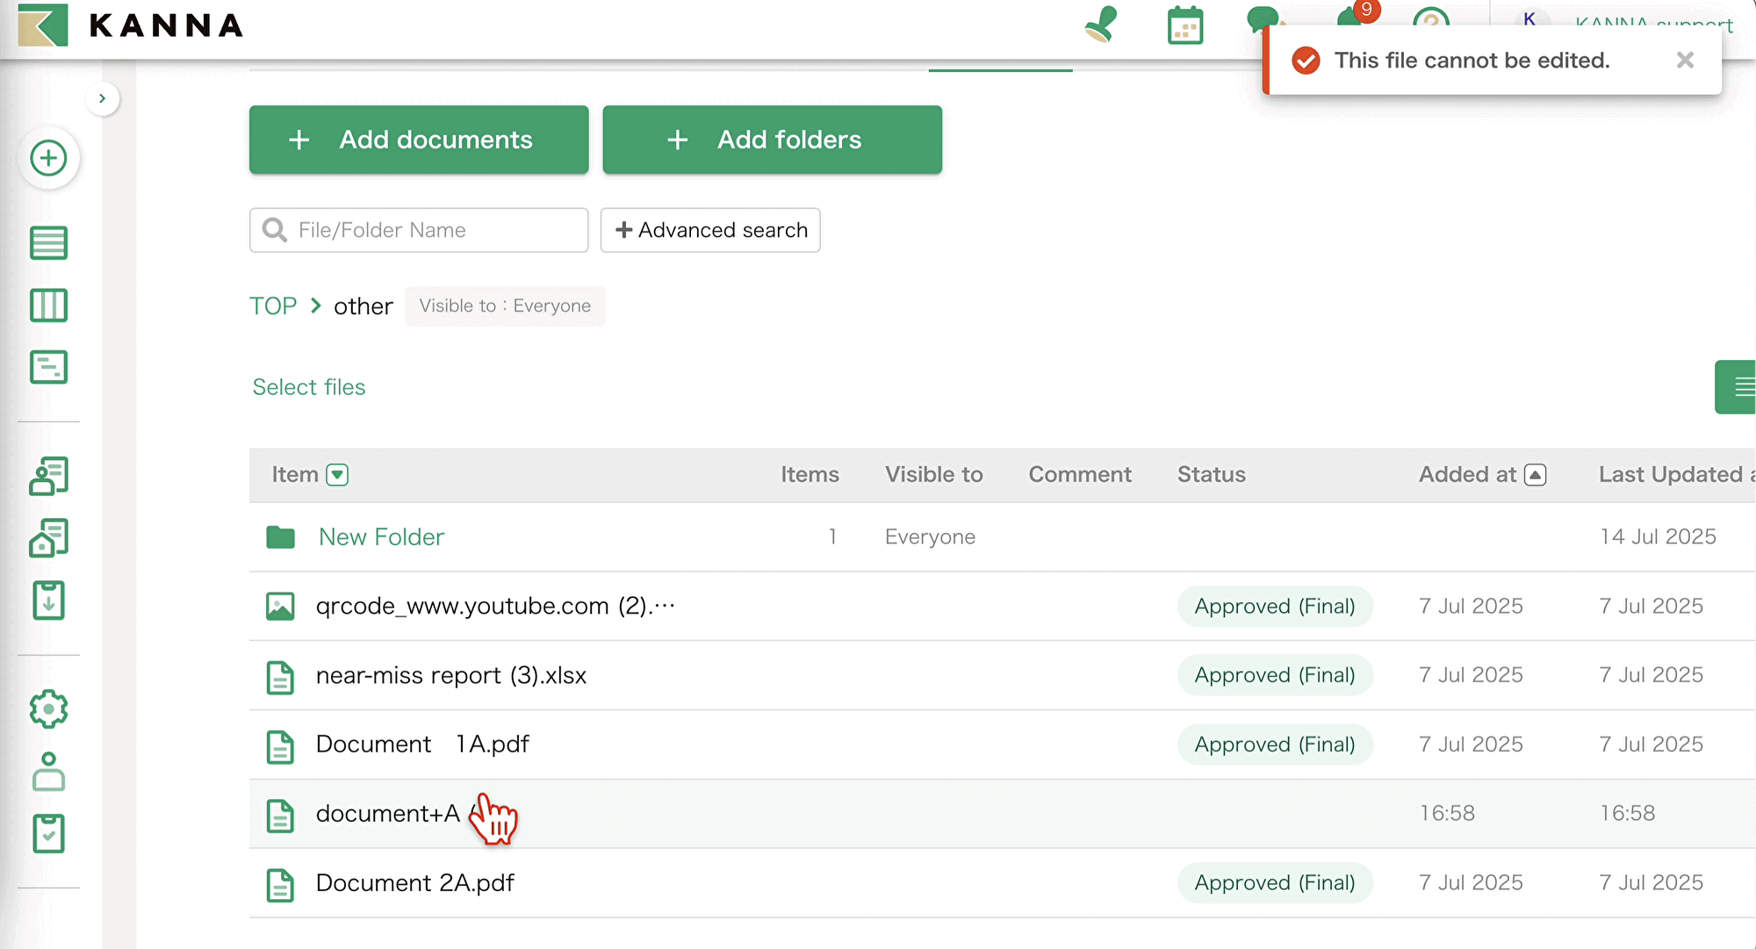Open the list view icon in sidebar
This screenshot has height=949, width=1756.
(x=48, y=243)
